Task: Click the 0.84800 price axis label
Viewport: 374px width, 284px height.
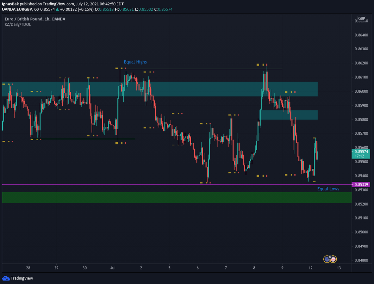Action: click(361, 260)
